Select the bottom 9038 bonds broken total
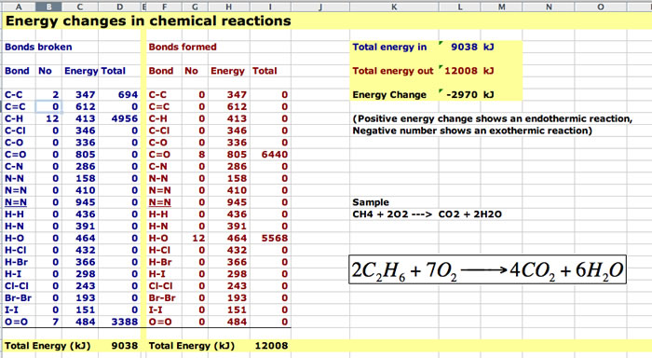 click(124, 346)
